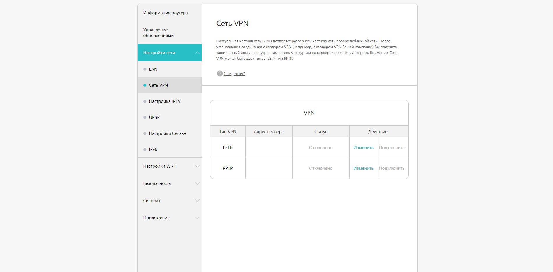Expand the Система chevron
The width and height of the screenshot is (553, 272).
click(197, 201)
